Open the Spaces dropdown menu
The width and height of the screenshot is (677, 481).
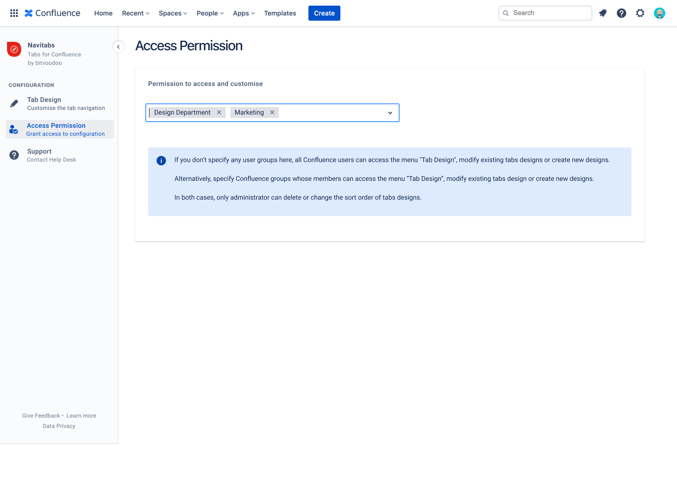(173, 13)
